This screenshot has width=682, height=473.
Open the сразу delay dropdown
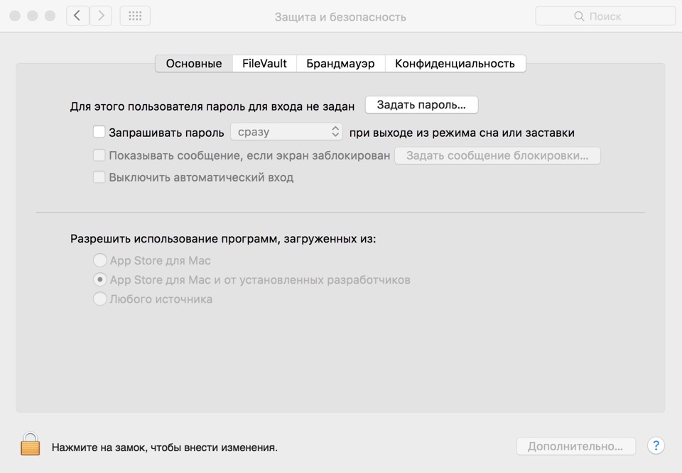[x=286, y=132]
